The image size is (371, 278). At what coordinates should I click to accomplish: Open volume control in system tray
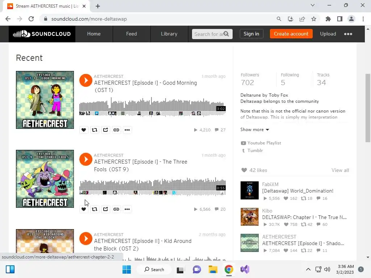327,269
